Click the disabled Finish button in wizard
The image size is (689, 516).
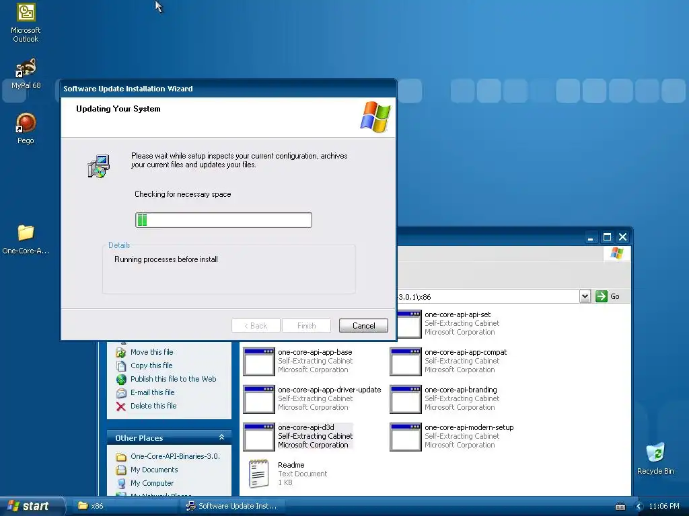(306, 326)
